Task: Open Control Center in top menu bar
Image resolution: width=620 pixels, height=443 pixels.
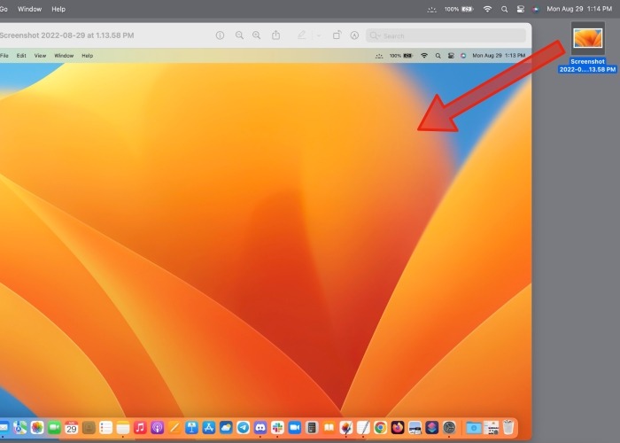Action: tap(521, 9)
